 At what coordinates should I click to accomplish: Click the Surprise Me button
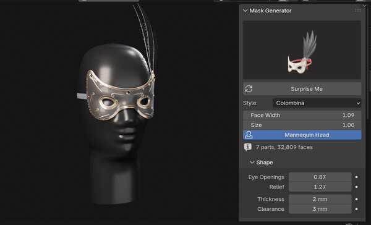[302, 89]
